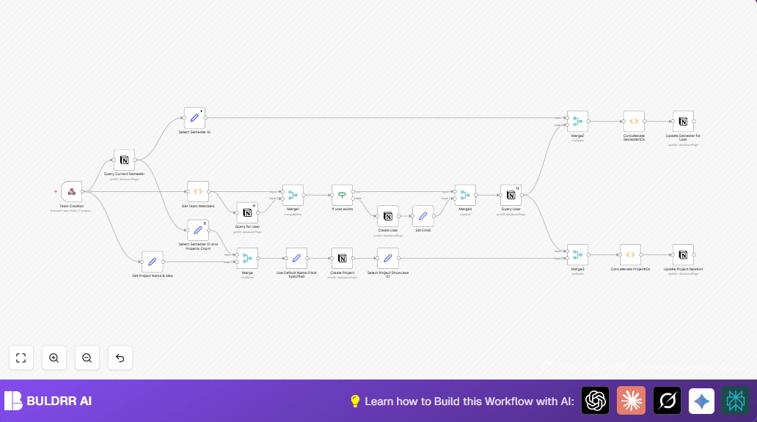This screenshot has width=757, height=422.
Task: Click the Create User Notion node
Action: (388, 216)
